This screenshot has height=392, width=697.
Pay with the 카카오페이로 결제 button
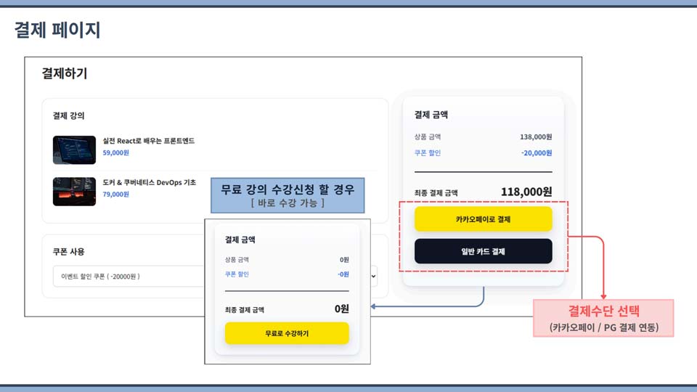click(x=483, y=219)
